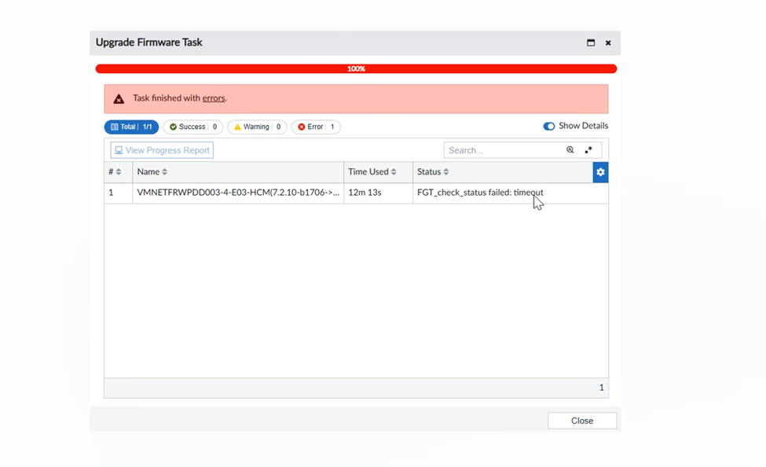Click the Close button
The image size is (766, 467).
[582, 421]
